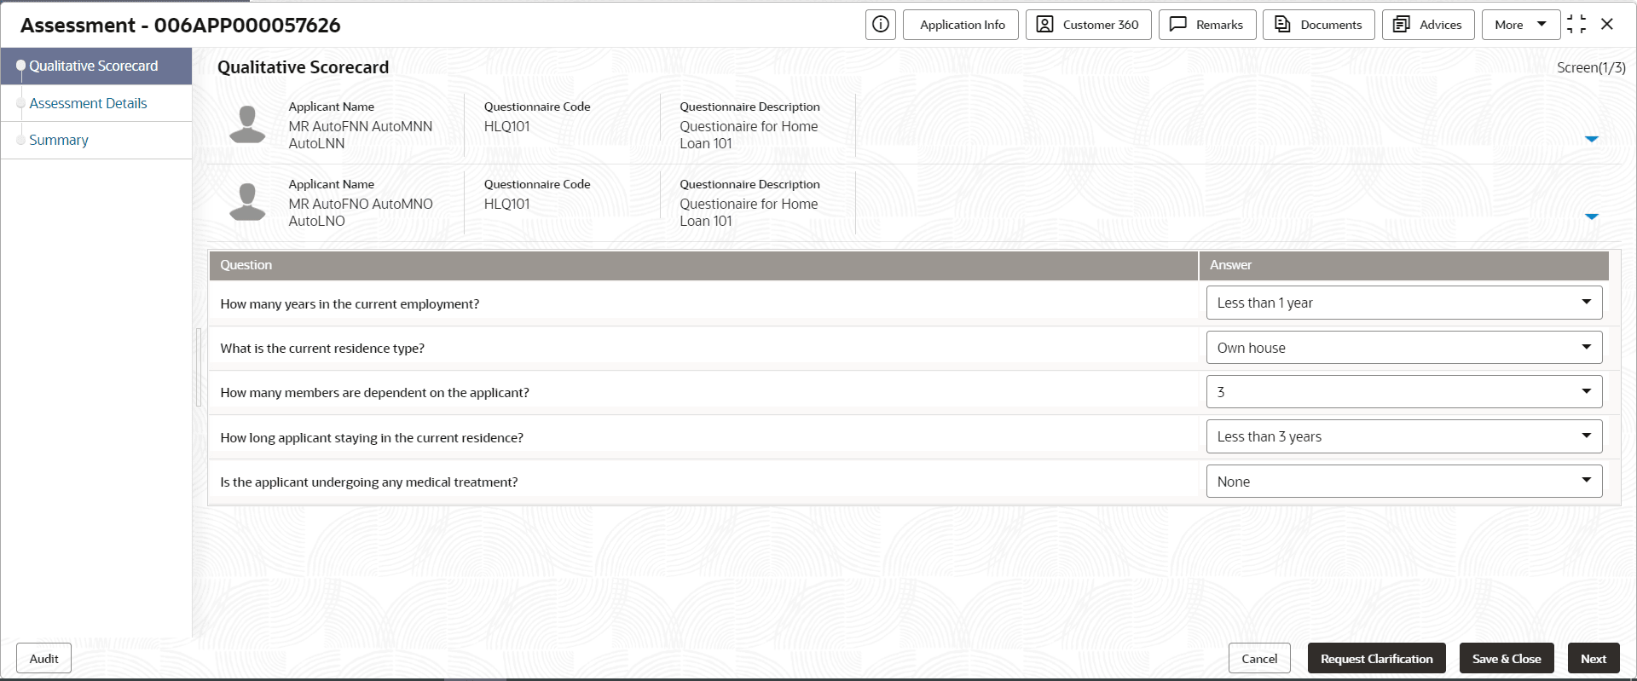Click avatar of applicant AutoFNN AutoMNN AutoLNN
The image size is (1637, 681).
[x=247, y=124]
